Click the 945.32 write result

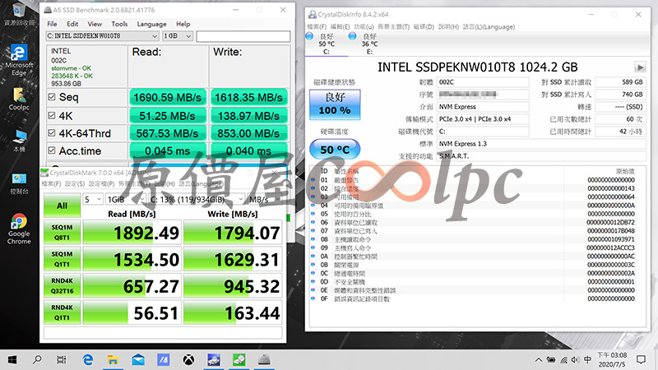click(x=233, y=286)
